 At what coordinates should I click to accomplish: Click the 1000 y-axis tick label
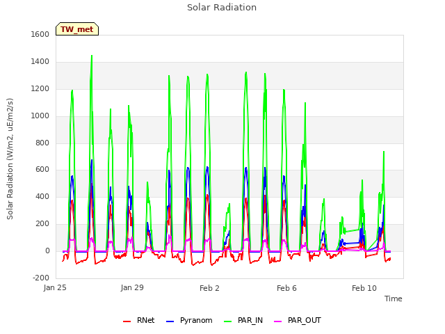tap(40, 116)
